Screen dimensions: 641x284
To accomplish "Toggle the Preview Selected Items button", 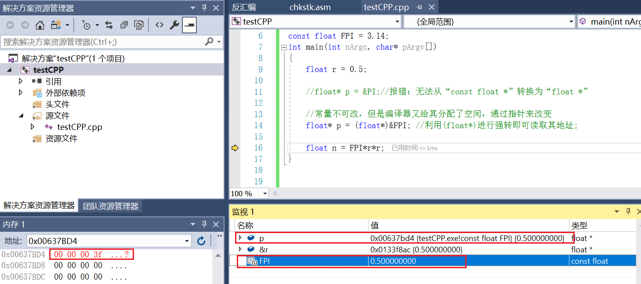I will click(x=189, y=25).
